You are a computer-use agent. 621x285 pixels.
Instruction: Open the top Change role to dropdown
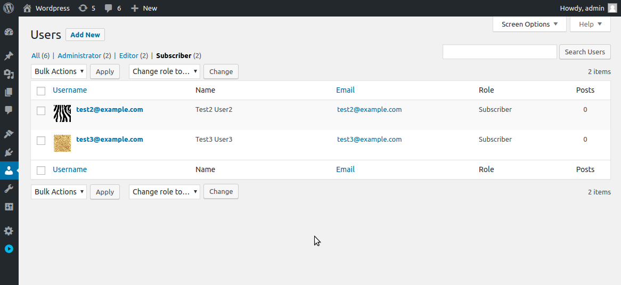165,71
